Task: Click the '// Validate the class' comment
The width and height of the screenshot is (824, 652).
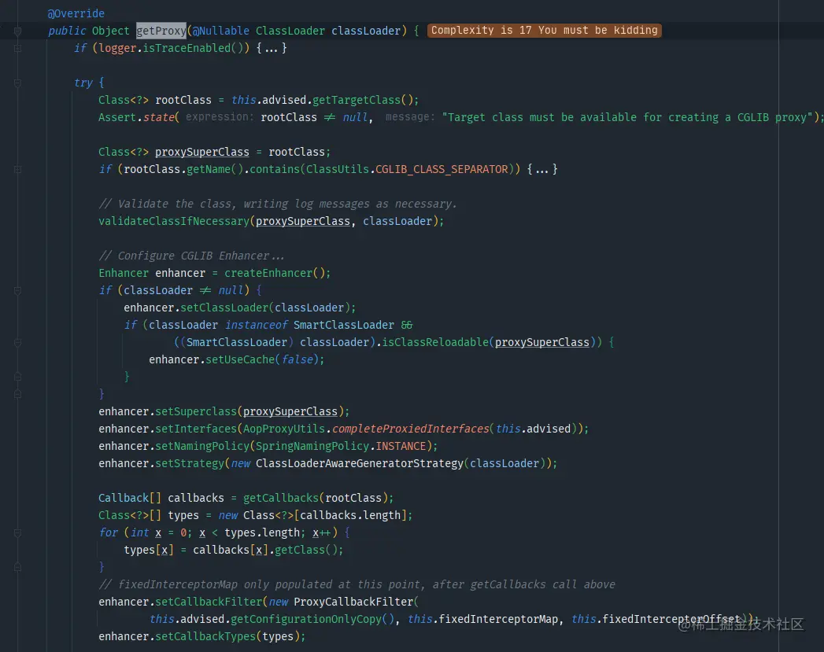Action: click(278, 204)
